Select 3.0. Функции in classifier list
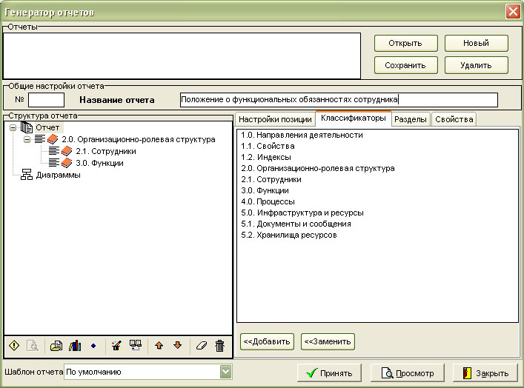 pyautogui.click(x=265, y=190)
